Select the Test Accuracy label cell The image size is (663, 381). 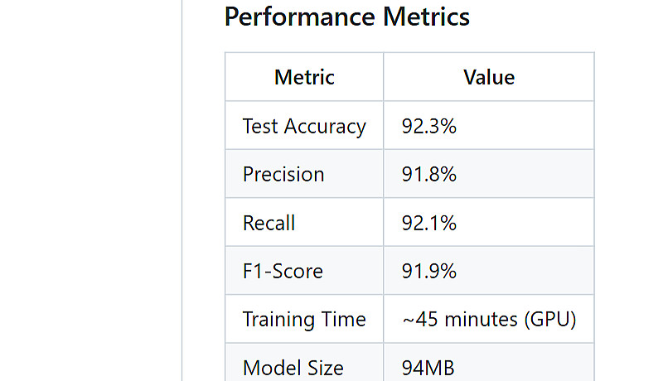[304, 127]
